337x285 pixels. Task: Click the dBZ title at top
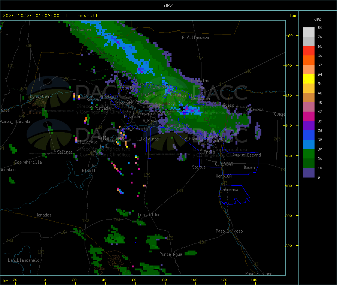pos(168,6)
